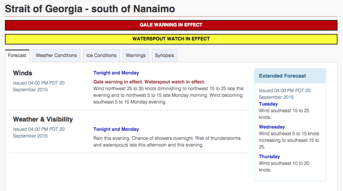Click the red gale warning notice text
The width and height of the screenshot is (343, 191).
point(149,82)
